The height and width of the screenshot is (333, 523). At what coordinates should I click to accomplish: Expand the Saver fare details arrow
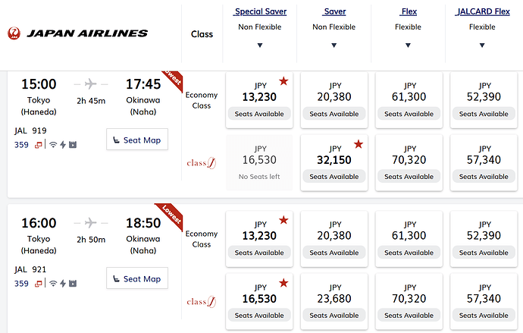tap(334, 46)
